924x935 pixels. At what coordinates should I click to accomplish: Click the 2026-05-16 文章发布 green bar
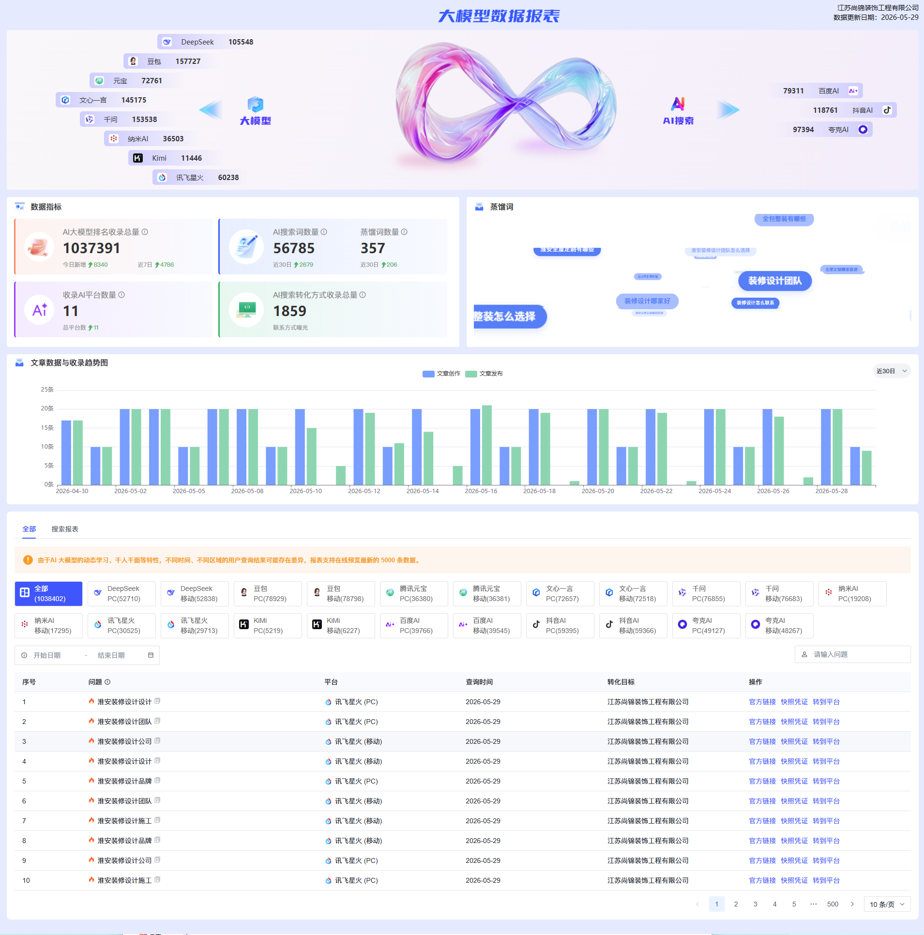(x=487, y=445)
